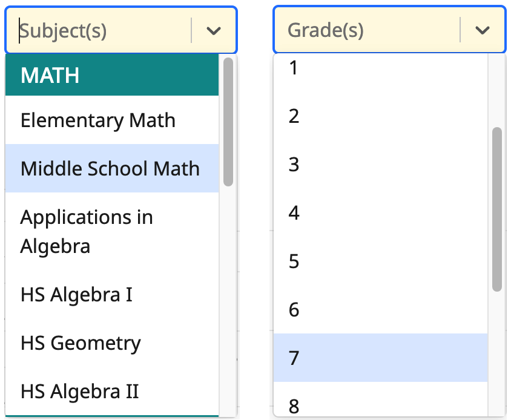The image size is (511, 420).
Task: Click the subject list scrollbar thumb
Action: (x=228, y=121)
